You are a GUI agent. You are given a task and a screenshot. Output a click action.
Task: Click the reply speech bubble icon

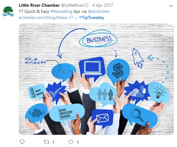22,142
